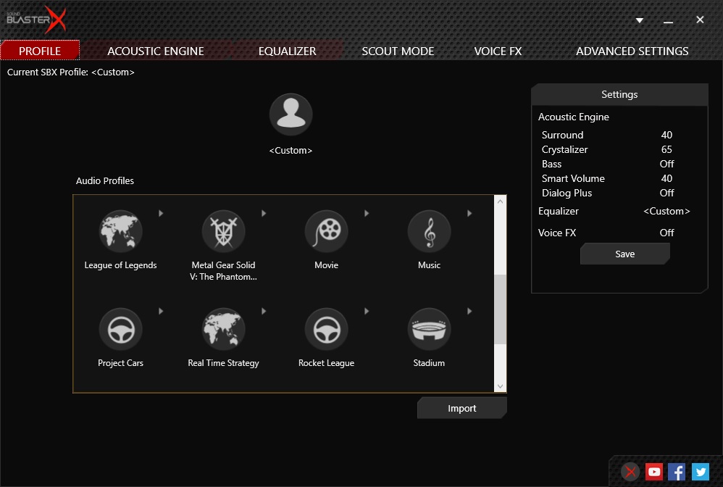The image size is (723, 487).
Task: Click the scrollbar up arrow
Action: 500,201
